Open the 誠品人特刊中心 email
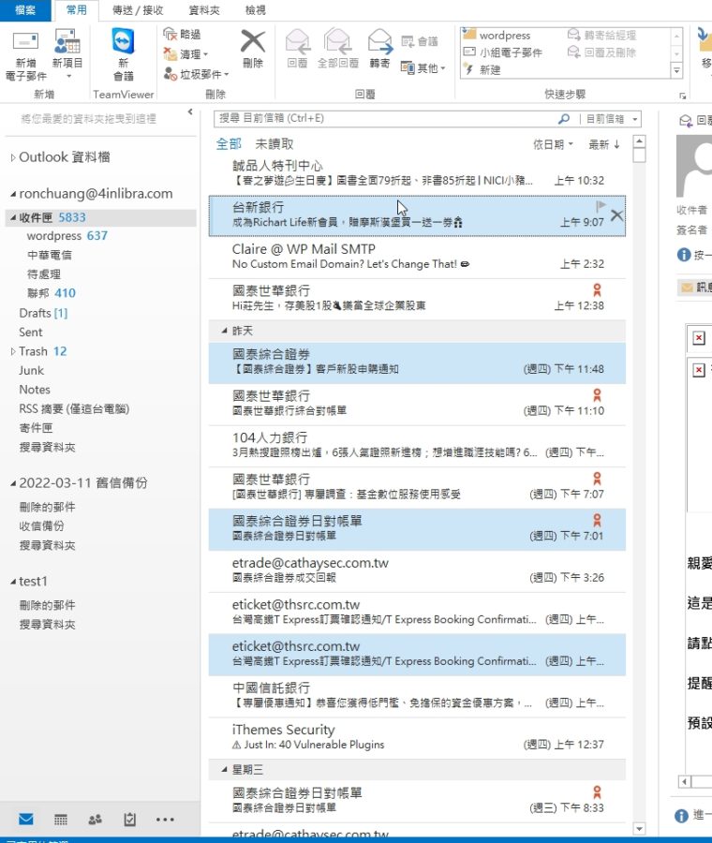 coord(417,173)
